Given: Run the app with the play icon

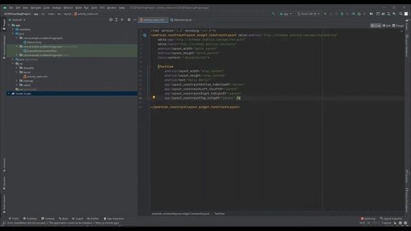Looking at the screenshot, I should click(326, 13).
